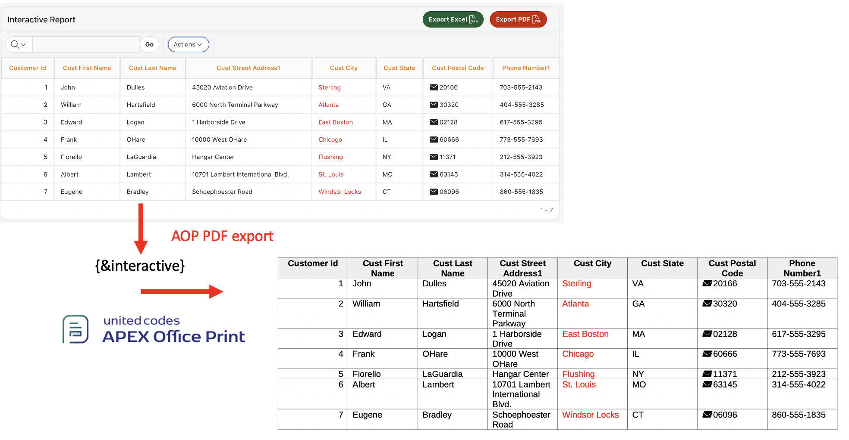Viewport: 849px width, 440px height.
Task: Click the envelope icon next to 11371
Action: point(434,157)
